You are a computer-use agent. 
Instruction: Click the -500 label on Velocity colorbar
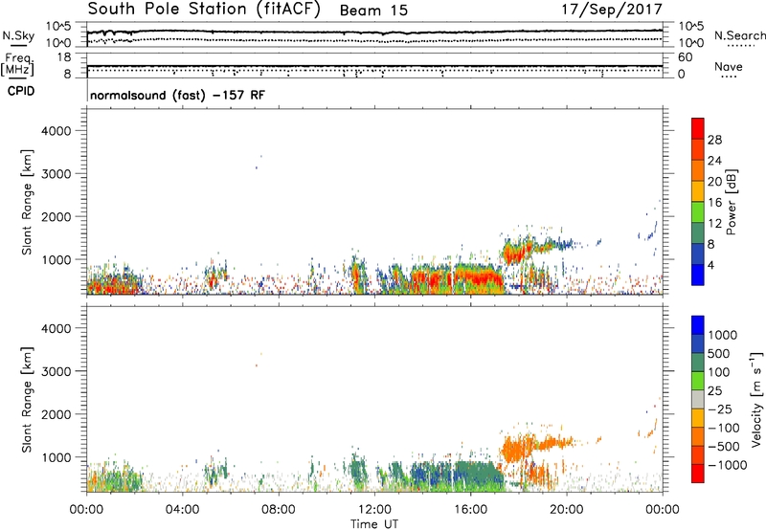click(724, 447)
